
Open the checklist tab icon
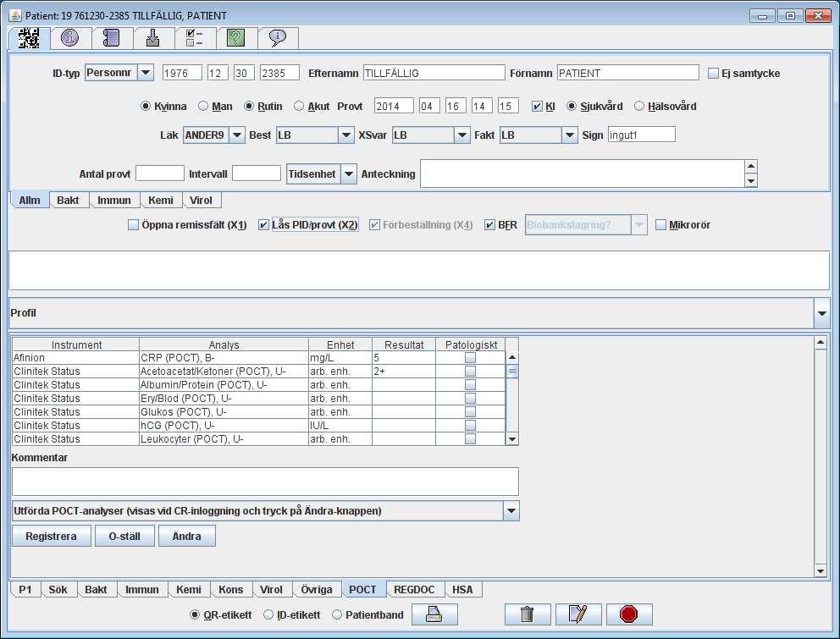tap(194, 37)
